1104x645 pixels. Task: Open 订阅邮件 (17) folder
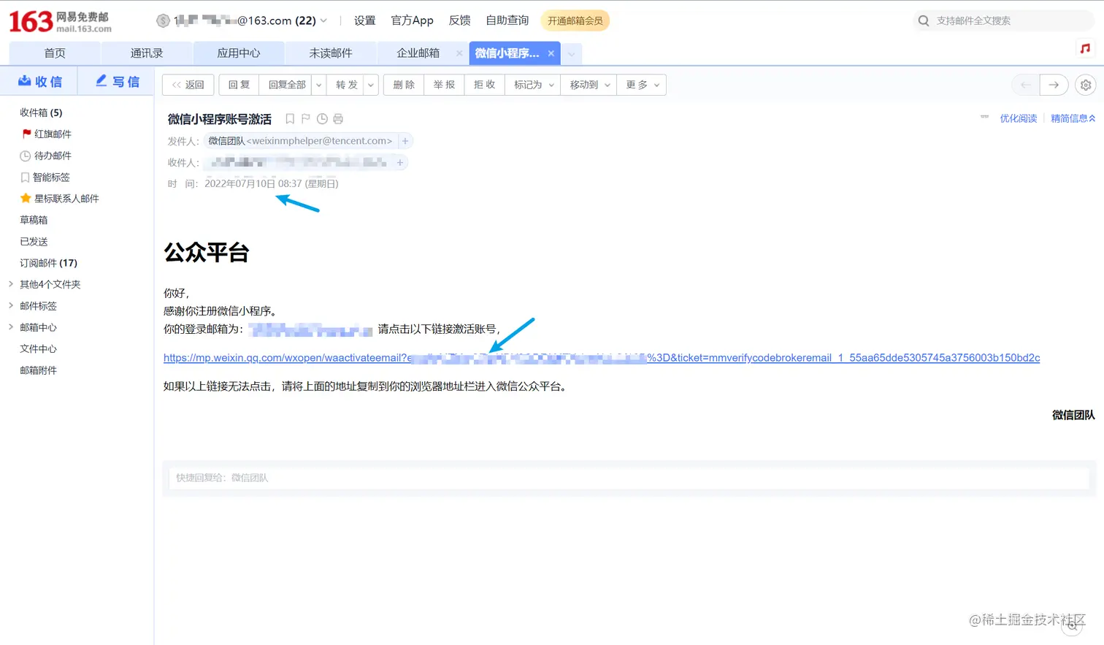click(48, 263)
